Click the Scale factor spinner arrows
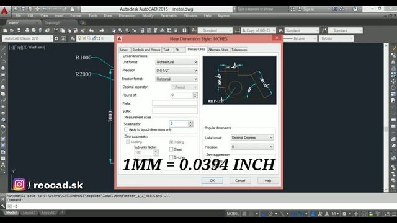Image resolution: width=397 pixels, height=223 pixels. tap(190, 124)
